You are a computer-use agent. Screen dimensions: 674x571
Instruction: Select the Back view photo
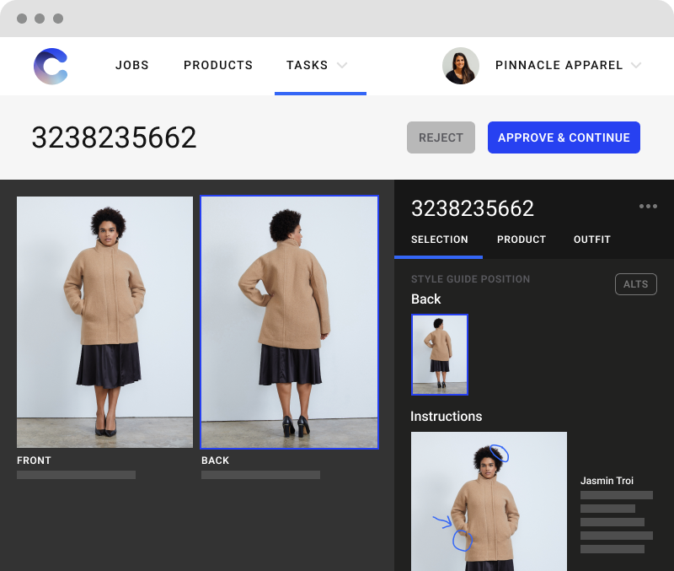click(289, 321)
